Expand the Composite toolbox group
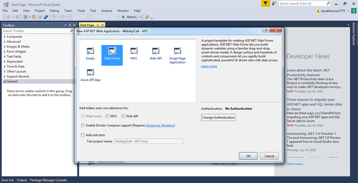358x183 pixels. point(5,37)
